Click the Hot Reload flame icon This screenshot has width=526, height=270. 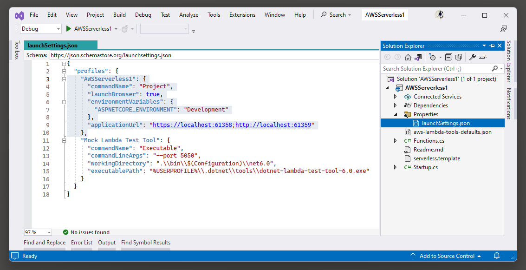(x=125, y=29)
